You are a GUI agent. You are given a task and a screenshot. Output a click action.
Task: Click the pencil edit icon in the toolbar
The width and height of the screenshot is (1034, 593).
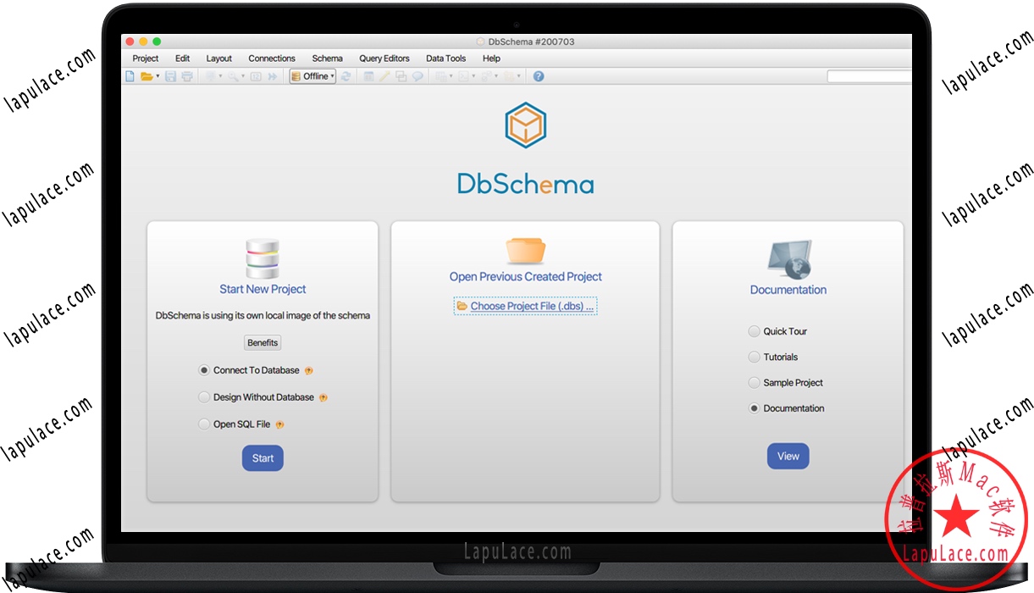click(x=384, y=76)
